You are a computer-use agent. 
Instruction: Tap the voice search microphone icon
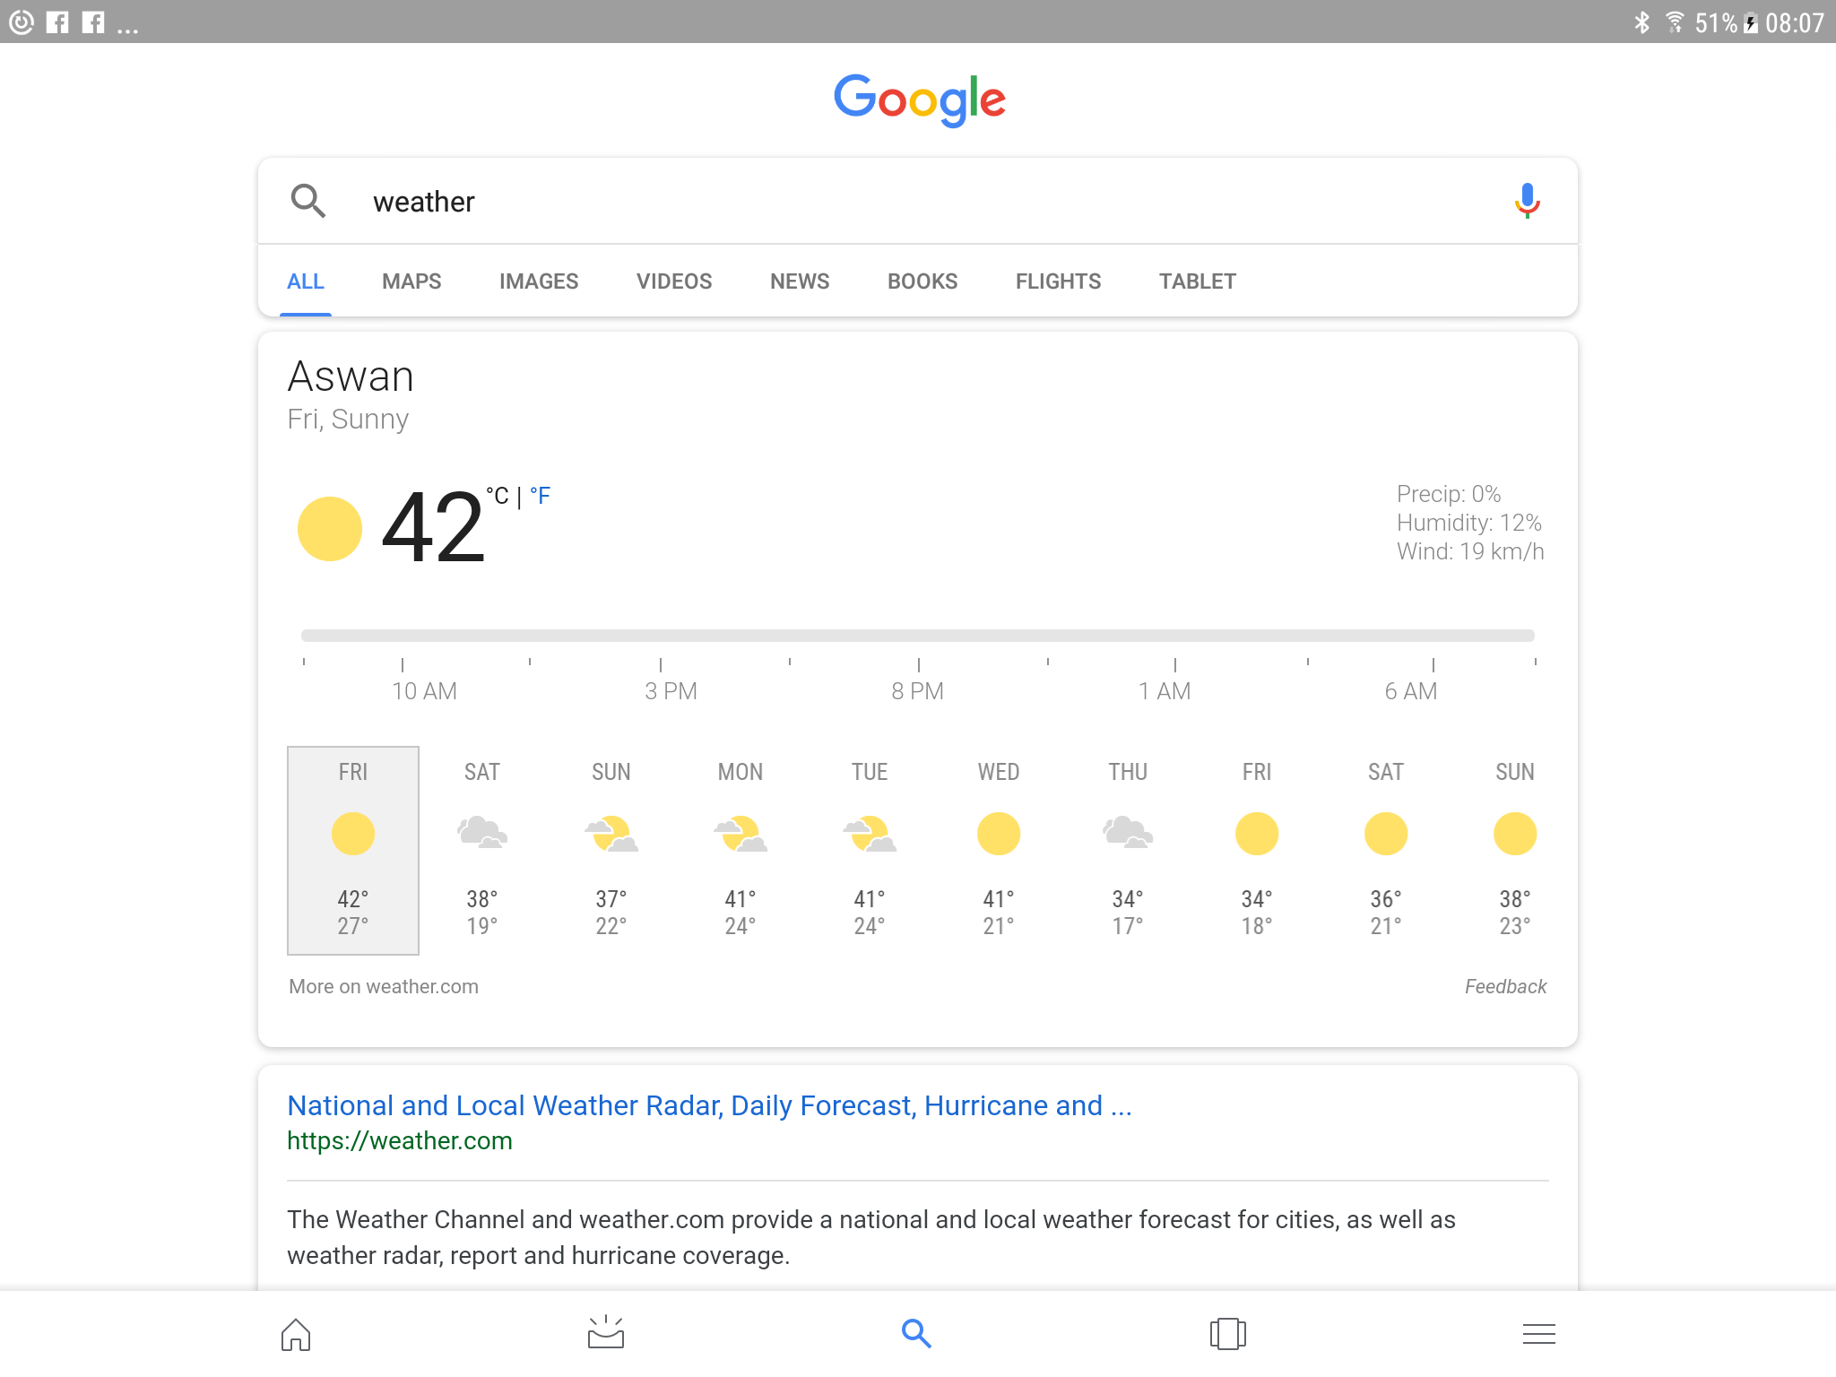[x=1527, y=201]
